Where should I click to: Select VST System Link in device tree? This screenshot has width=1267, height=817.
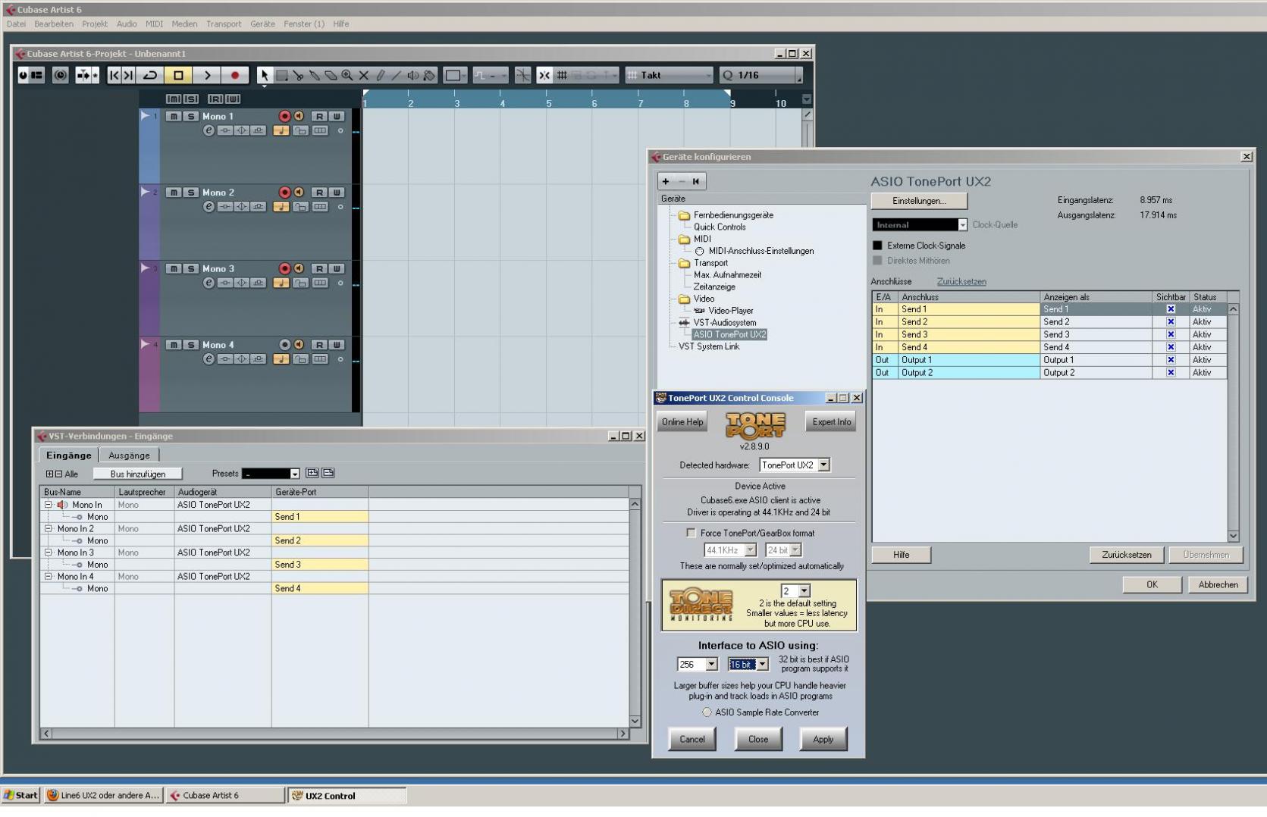[x=708, y=346]
